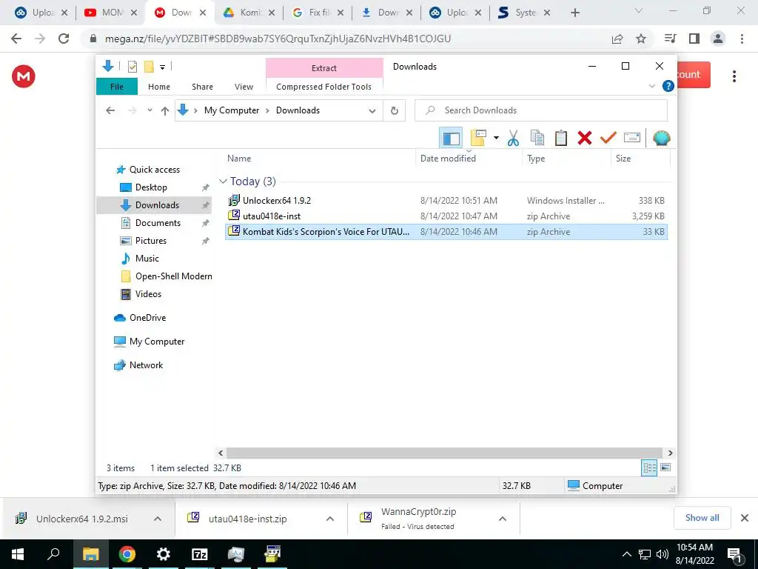The height and width of the screenshot is (569, 758).
Task: Click quick access new folder icon
Action: [149, 67]
